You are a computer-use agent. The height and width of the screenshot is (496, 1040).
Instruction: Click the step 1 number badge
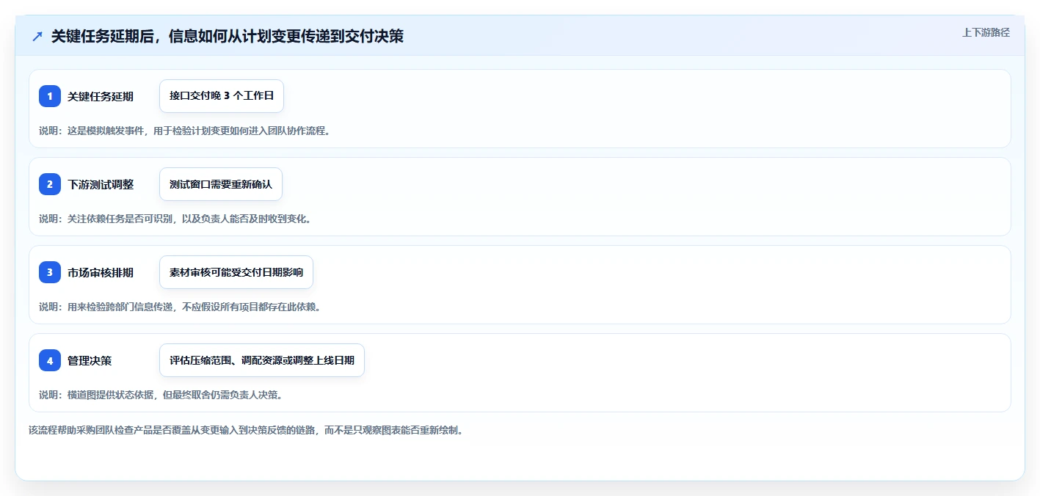coord(50,96)
